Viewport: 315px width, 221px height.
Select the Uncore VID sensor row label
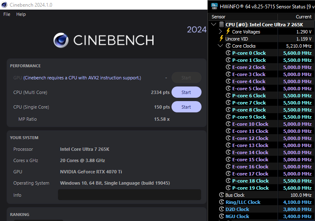coord(237,39)
